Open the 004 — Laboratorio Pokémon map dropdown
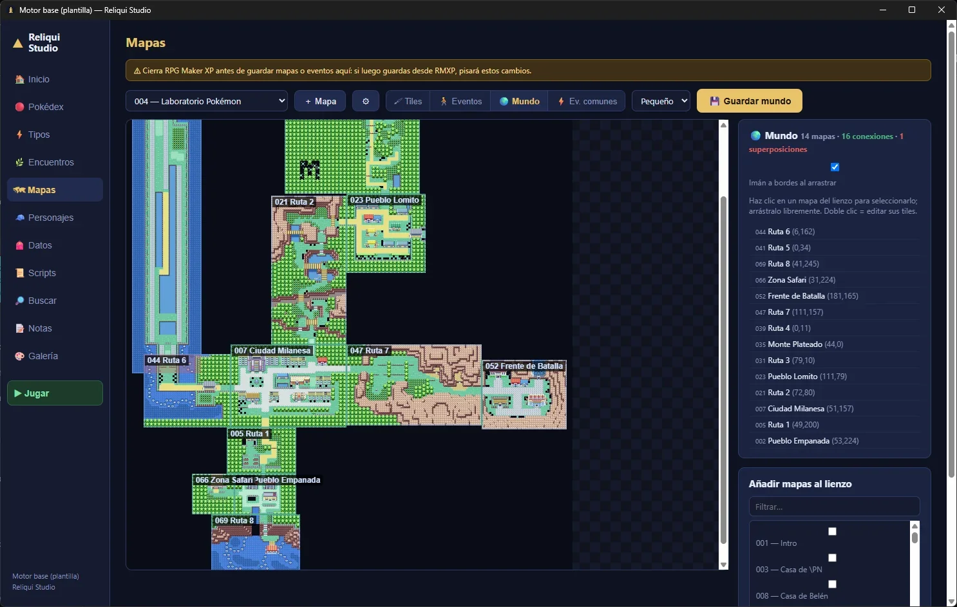The height and width of the screenshot is (607, 957). (207, 101)
